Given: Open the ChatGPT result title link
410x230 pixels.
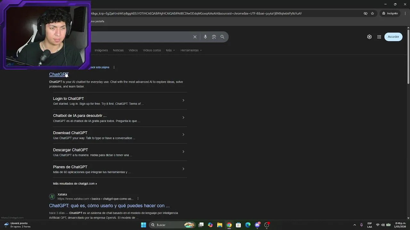Looking at the screenshot, I should pyautogui.click(x=59, y=74).
